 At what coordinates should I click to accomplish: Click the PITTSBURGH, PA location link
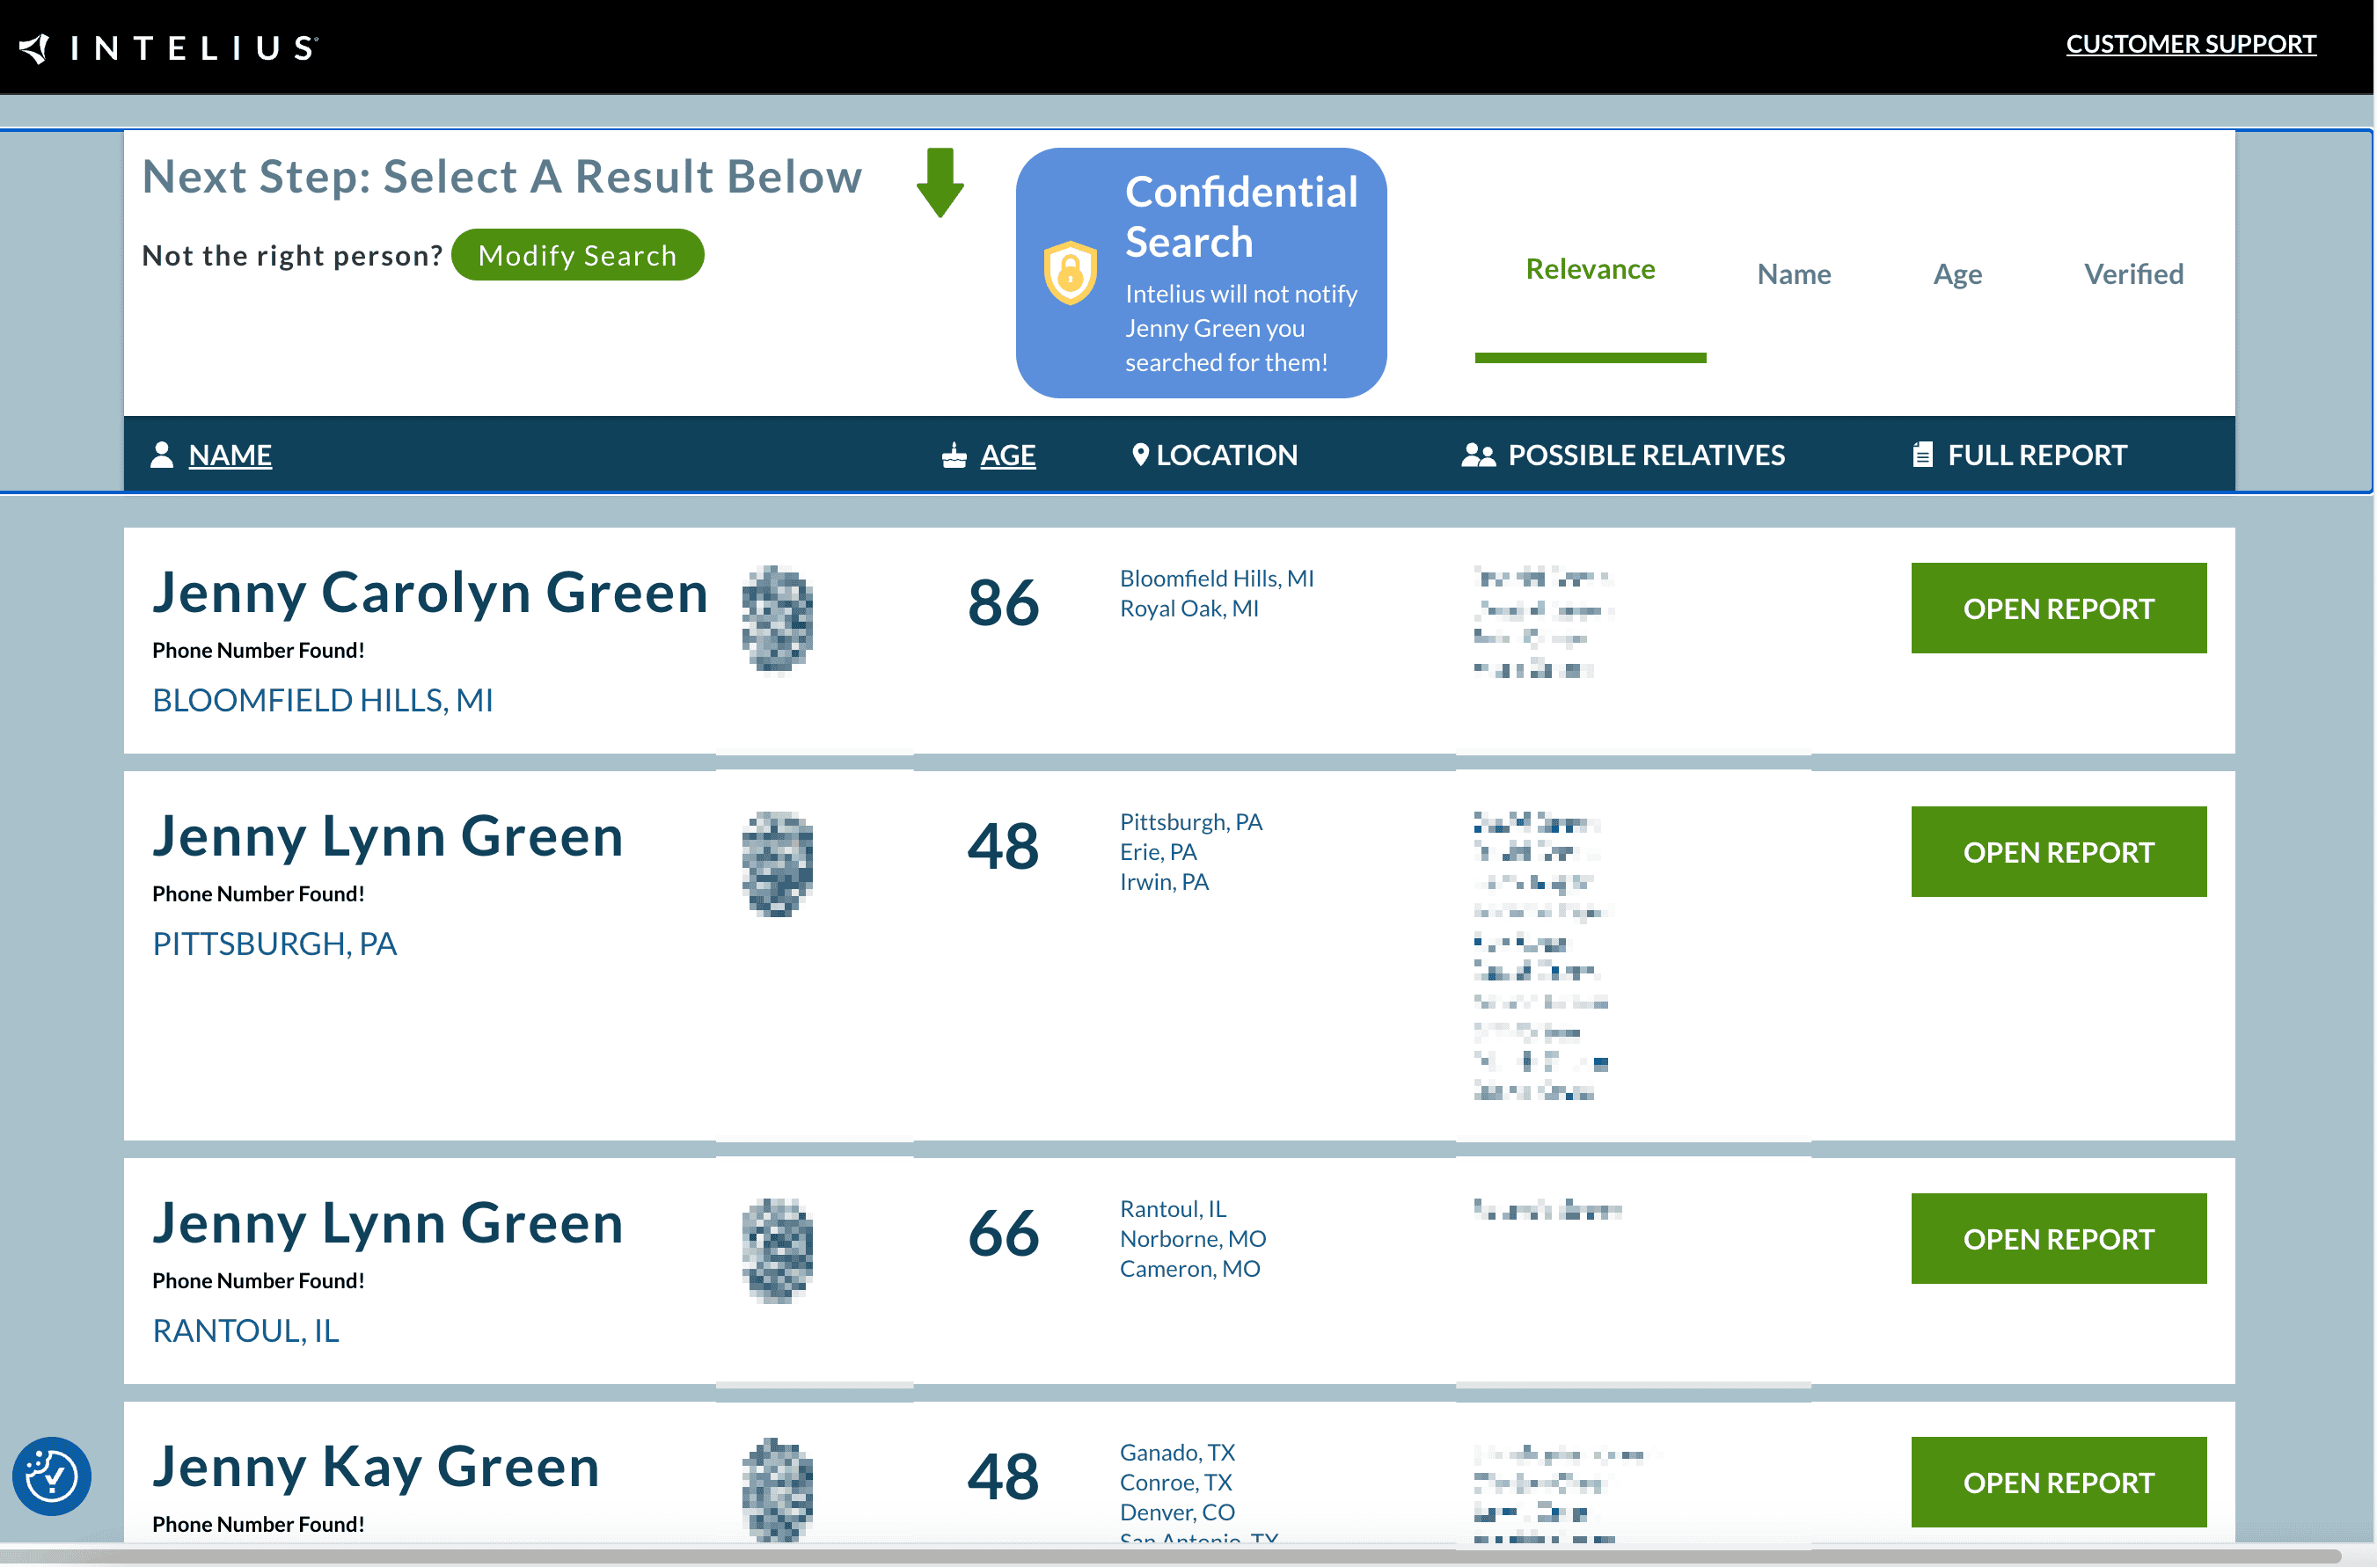274,944
